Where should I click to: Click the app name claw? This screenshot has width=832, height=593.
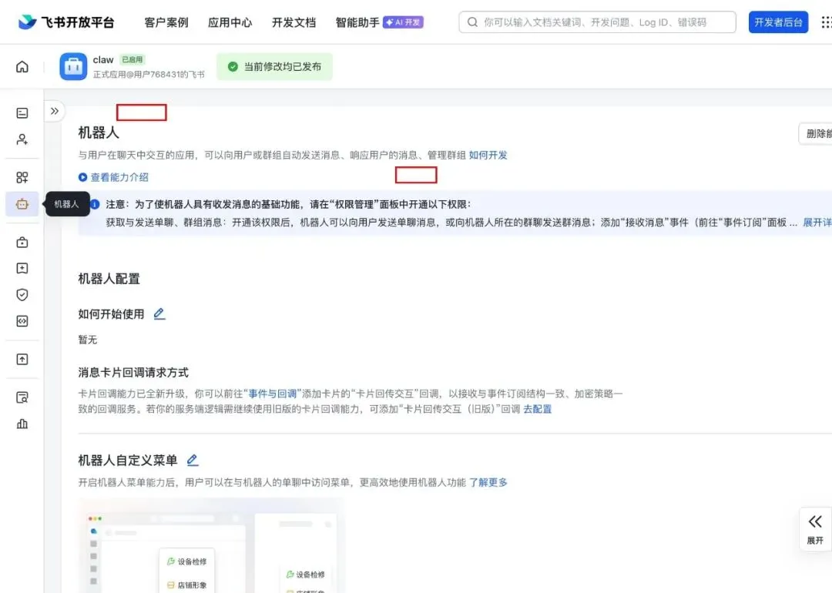tap(103, 59)
